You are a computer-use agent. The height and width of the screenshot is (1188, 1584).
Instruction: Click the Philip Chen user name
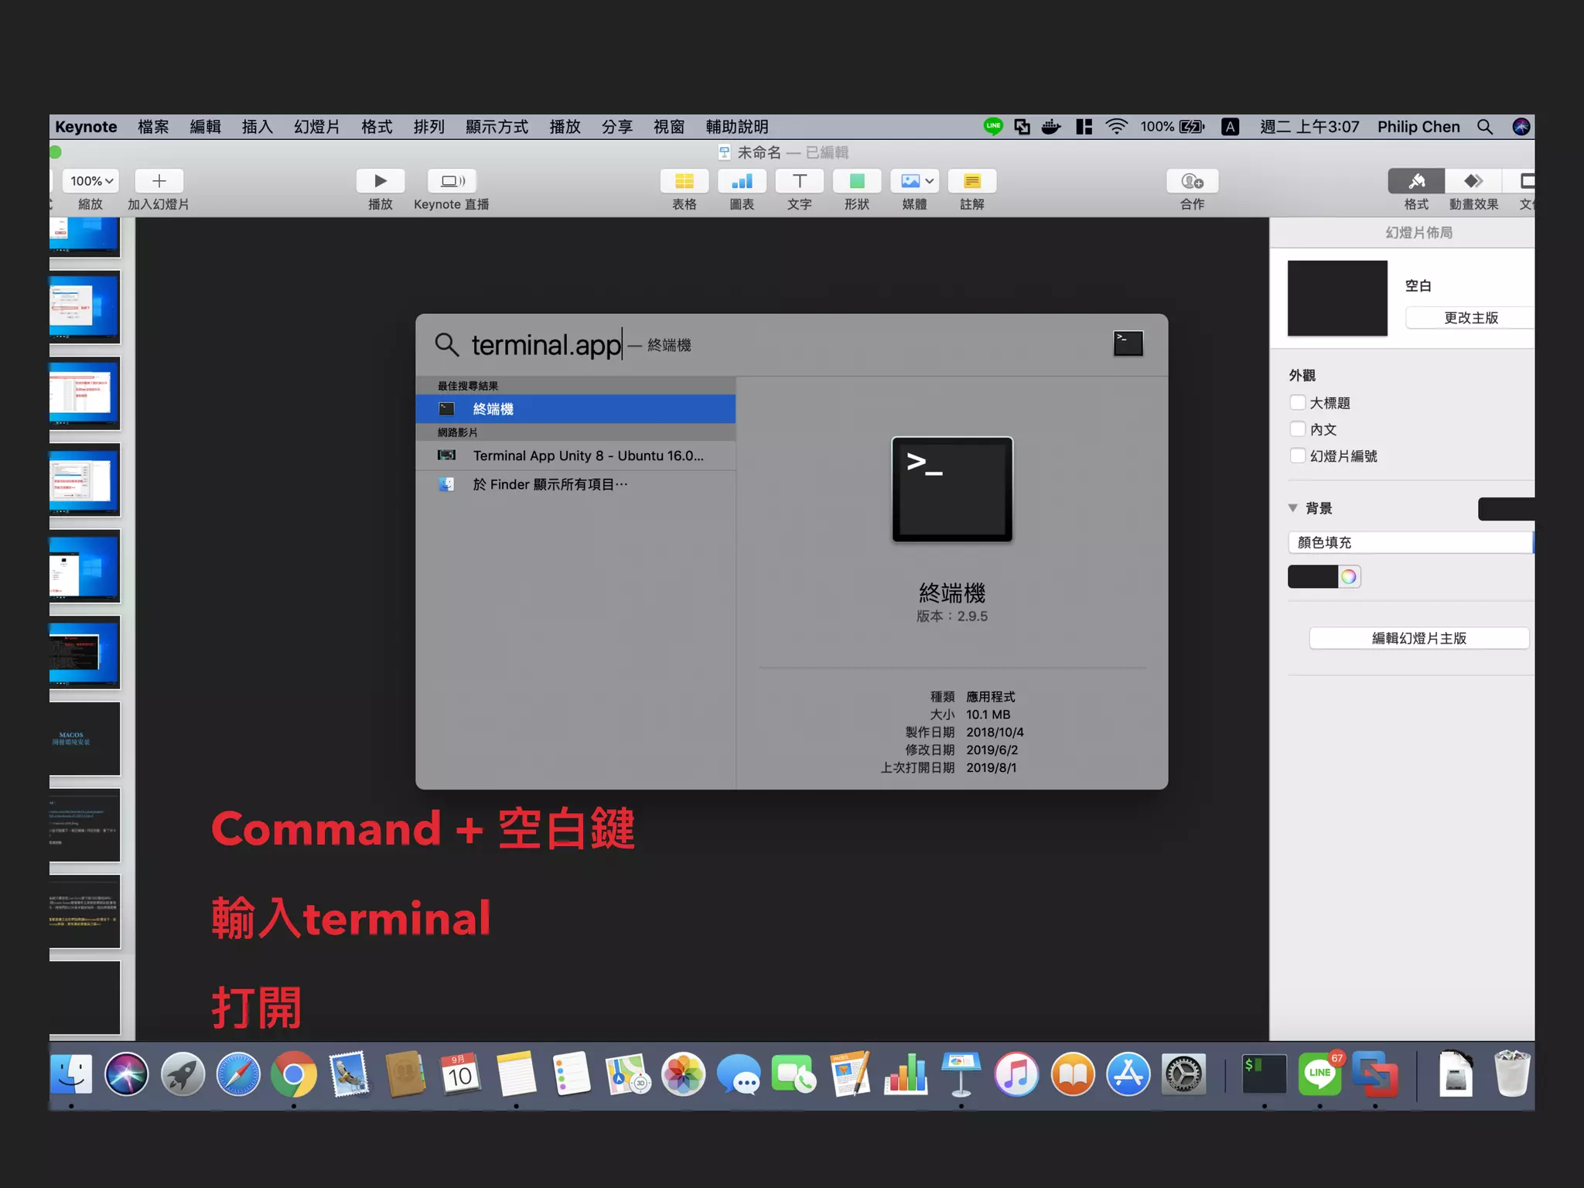[1418, 127]
